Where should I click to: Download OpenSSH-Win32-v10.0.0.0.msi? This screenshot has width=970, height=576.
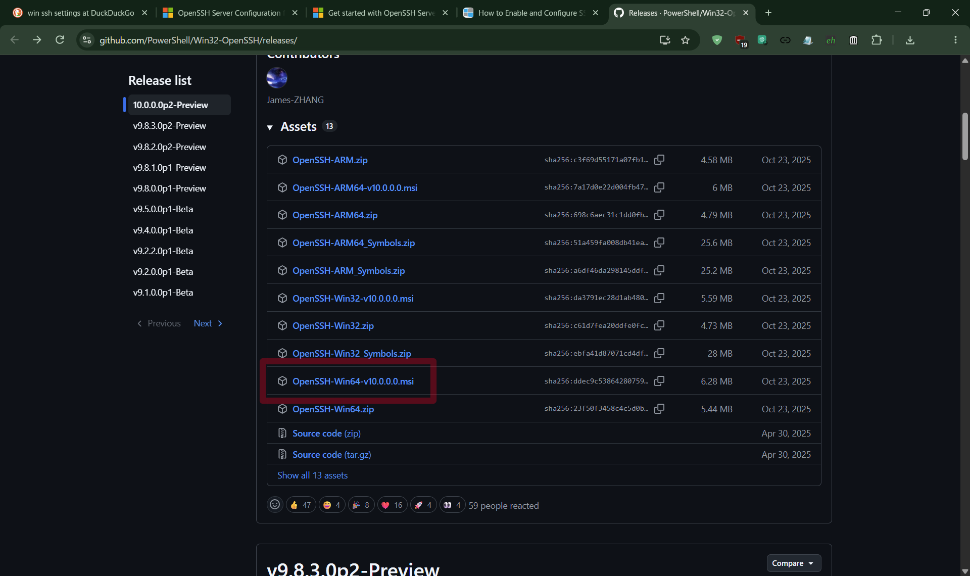click(x=353, y=298)
